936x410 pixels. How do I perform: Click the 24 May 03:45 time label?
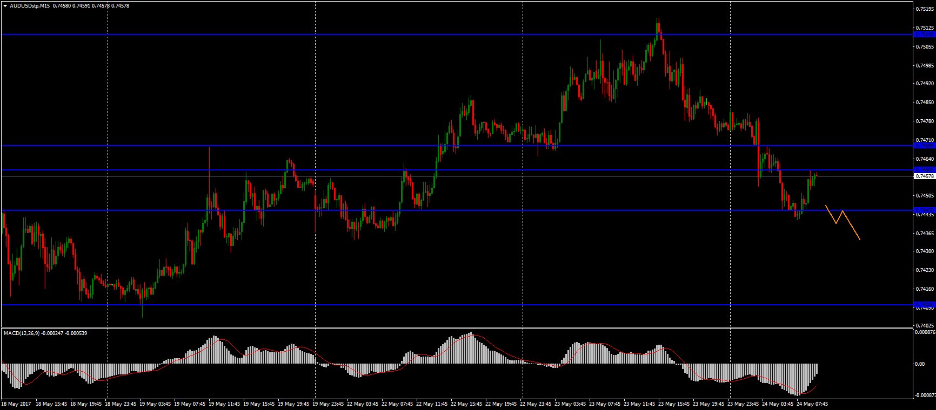(x=778, y=404)
